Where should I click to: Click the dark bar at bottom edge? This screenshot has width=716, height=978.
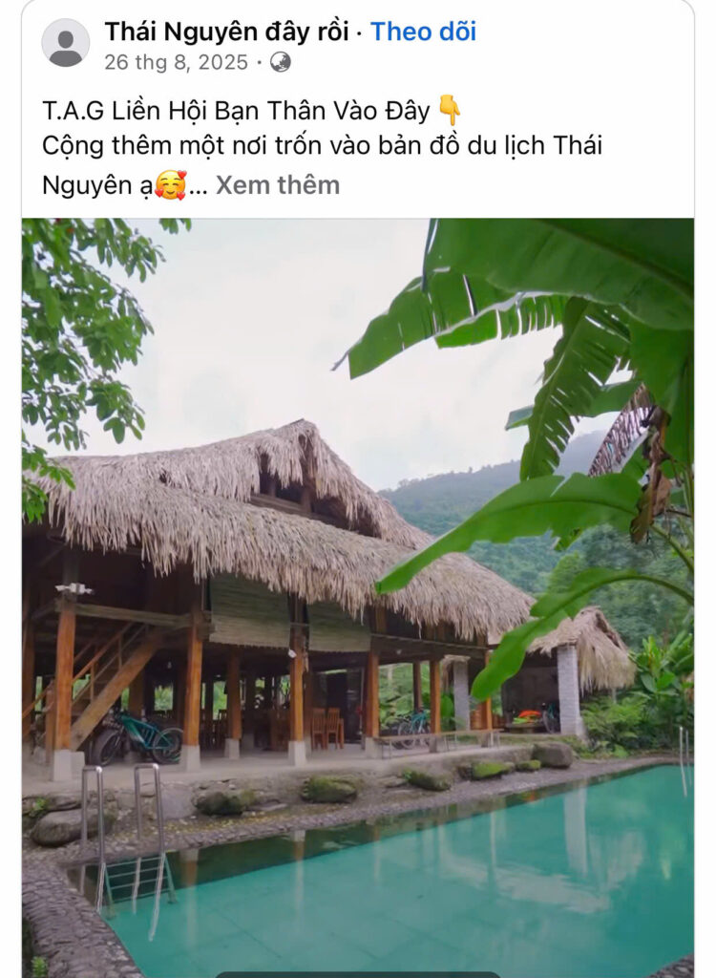click(x=358, y=974)
